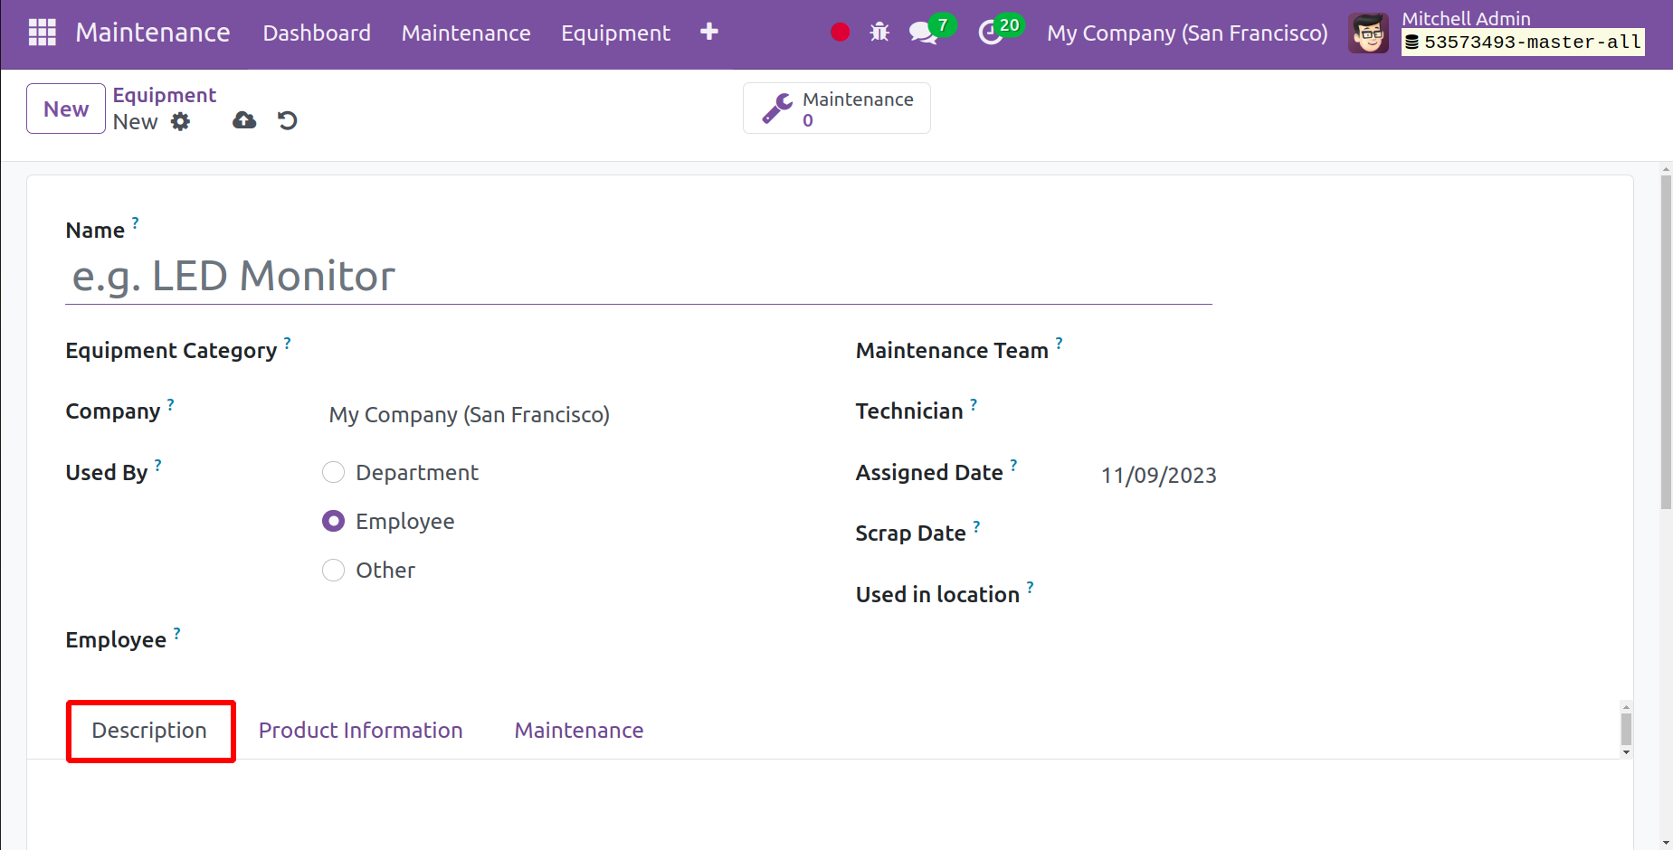
Task: Open the Maintenance Team dropdown field
Action: 1344,353
